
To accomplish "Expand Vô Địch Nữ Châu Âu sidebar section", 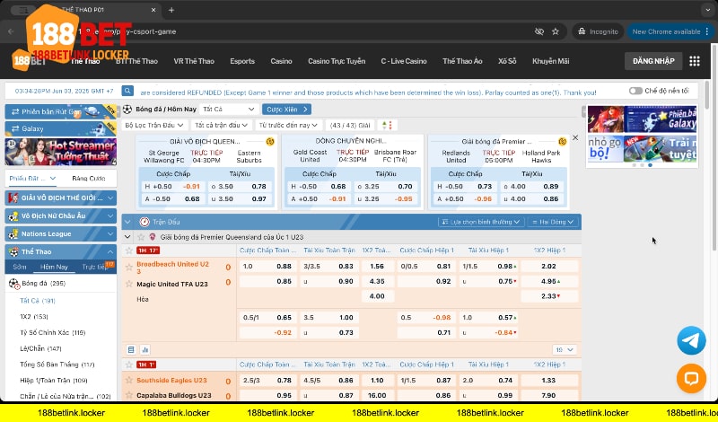I will click(60, 215).
